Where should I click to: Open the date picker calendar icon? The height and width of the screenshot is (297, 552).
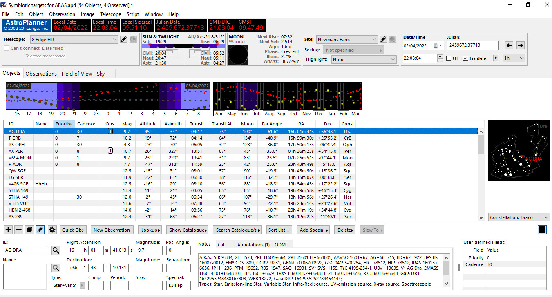[437, 45]
